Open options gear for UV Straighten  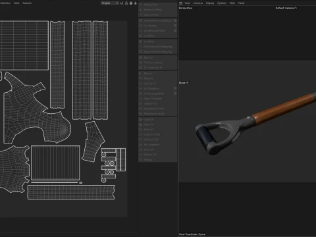coord(175,88)
